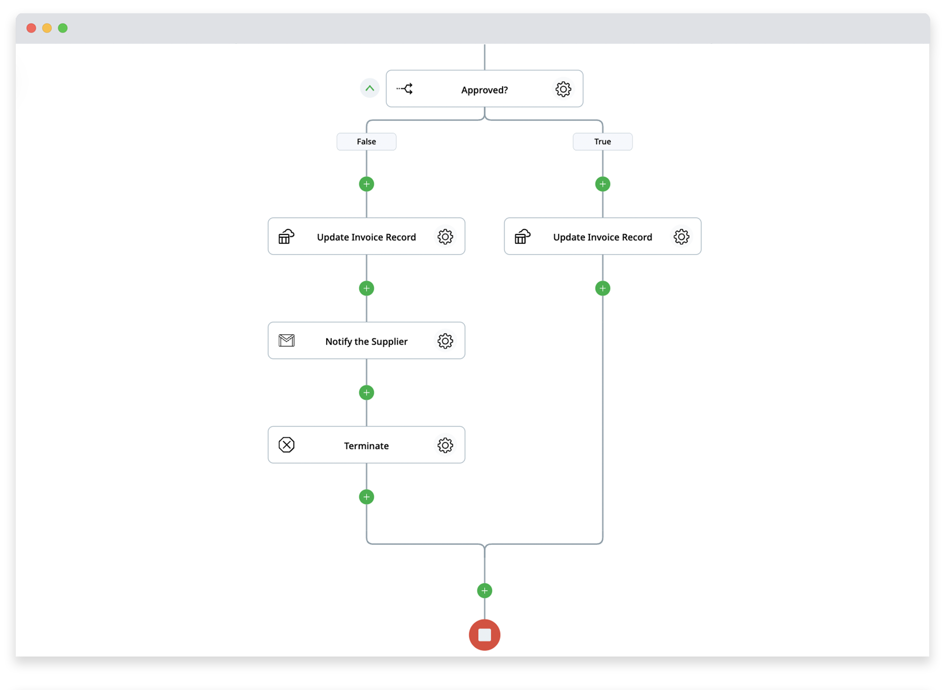The image size is (946, 690).
Task: Select the False branch label
Action: (x=366, y=141)
